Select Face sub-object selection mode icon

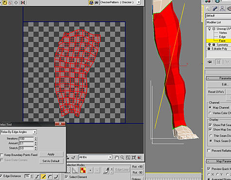pyautogui.click(x=83, y=170)
